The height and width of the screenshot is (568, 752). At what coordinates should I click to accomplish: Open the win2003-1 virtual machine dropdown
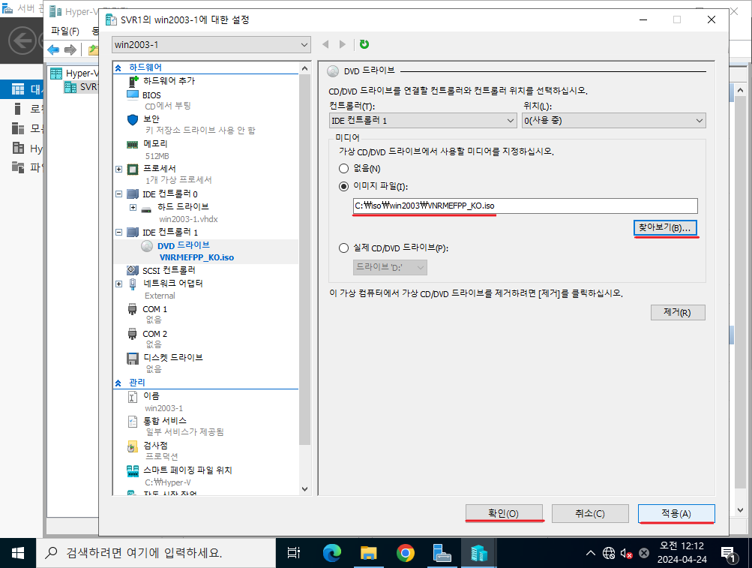tap(211, 45)
